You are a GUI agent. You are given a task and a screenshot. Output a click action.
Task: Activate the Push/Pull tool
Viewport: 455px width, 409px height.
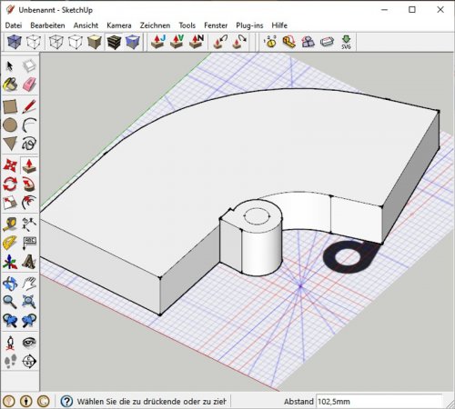29,165
